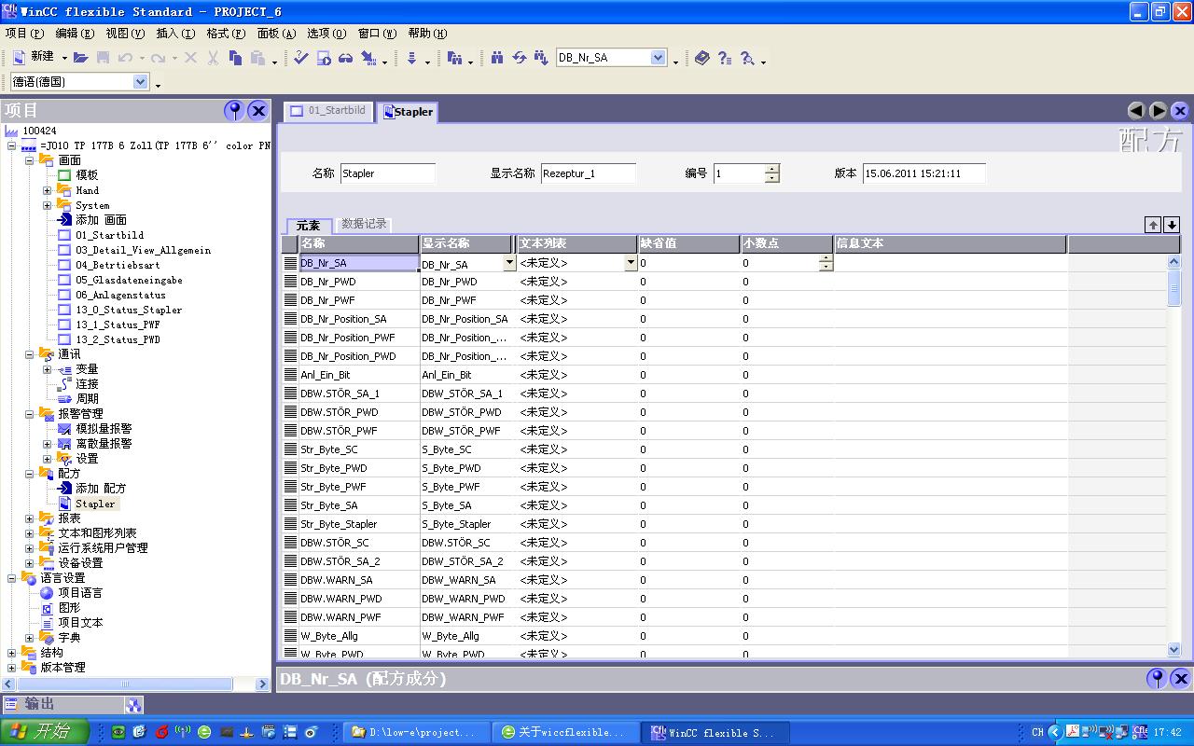The width and height of the screenshot is (1194, 746).
Task: Click the Redo arrow icon
Action: pos(158,58)
